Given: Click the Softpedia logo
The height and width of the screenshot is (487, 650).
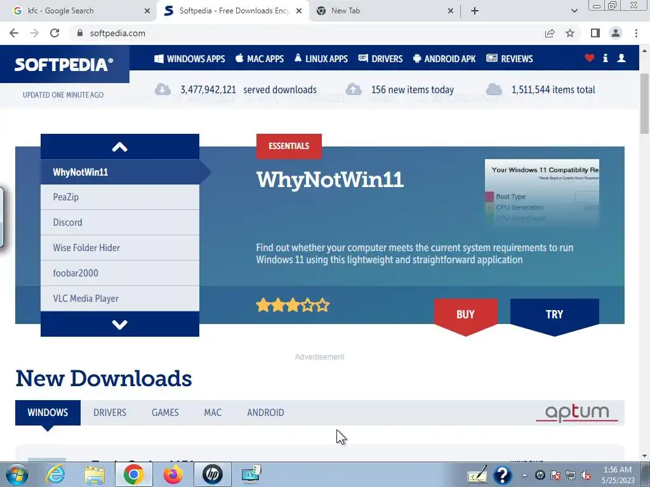Looking at the screenshot, I should pos(64,64).
